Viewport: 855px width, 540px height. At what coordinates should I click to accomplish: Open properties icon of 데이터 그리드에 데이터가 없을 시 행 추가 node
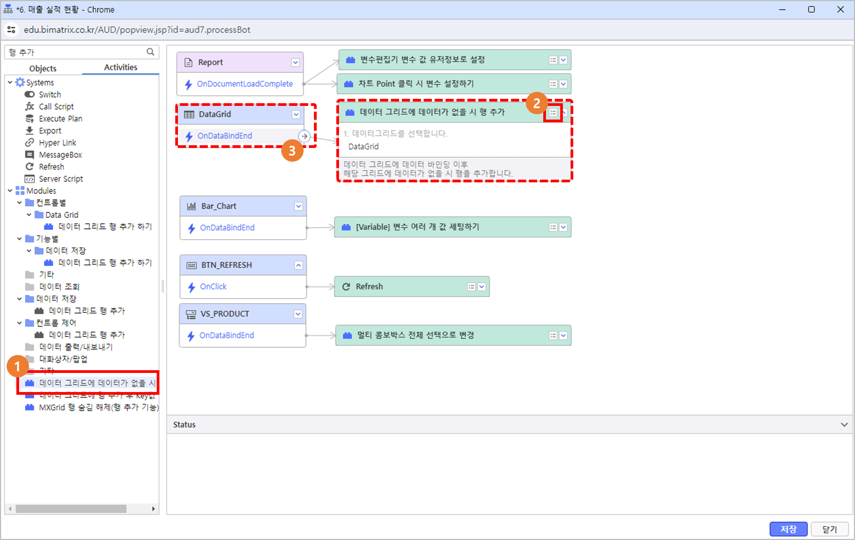(553, 112)
